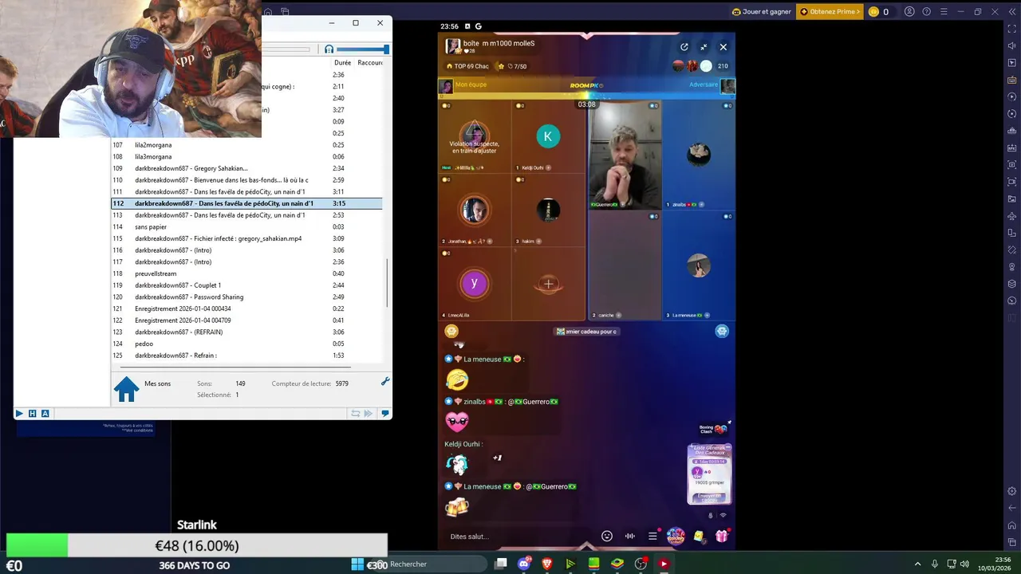The height and width of the screenshot is (574, 1021).
Task: Open Guerrero's video tile
Action: tap(625, 155)
